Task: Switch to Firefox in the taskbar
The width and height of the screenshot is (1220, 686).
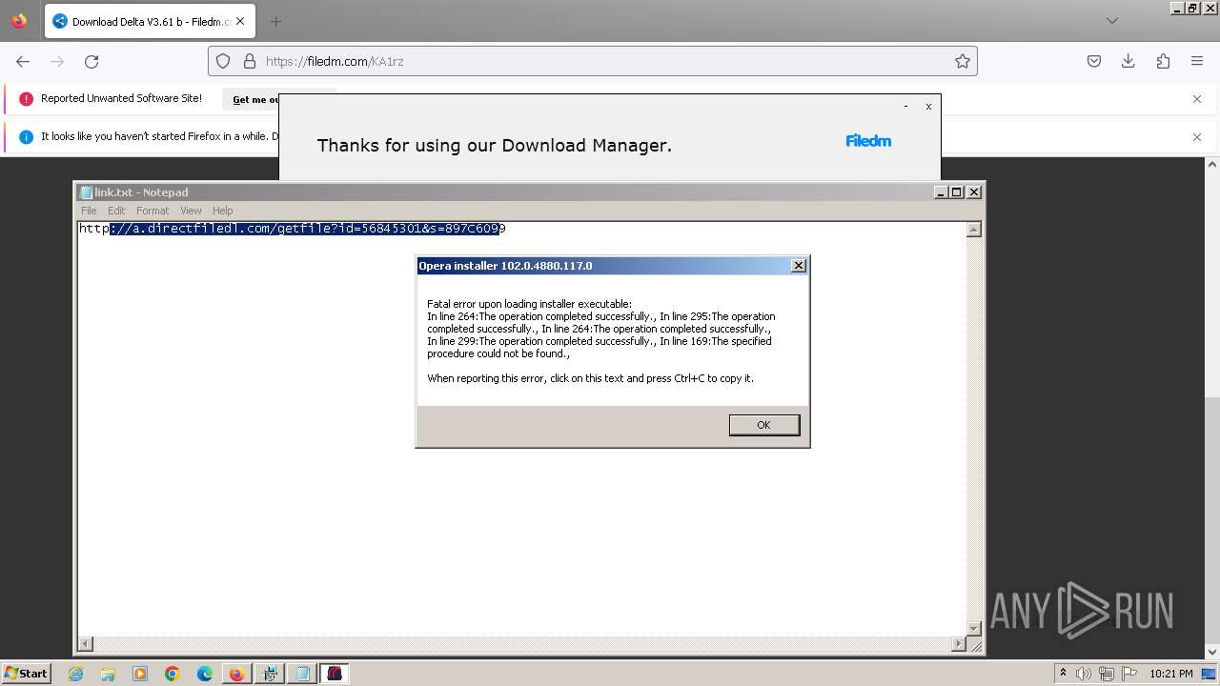Action: click(x=236, y=674)
